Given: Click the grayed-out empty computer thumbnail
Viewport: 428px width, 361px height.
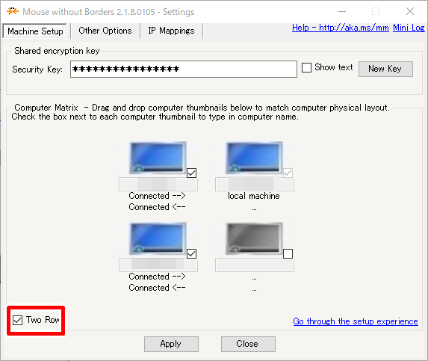Looking at the screenshot, I should (254, 238).
